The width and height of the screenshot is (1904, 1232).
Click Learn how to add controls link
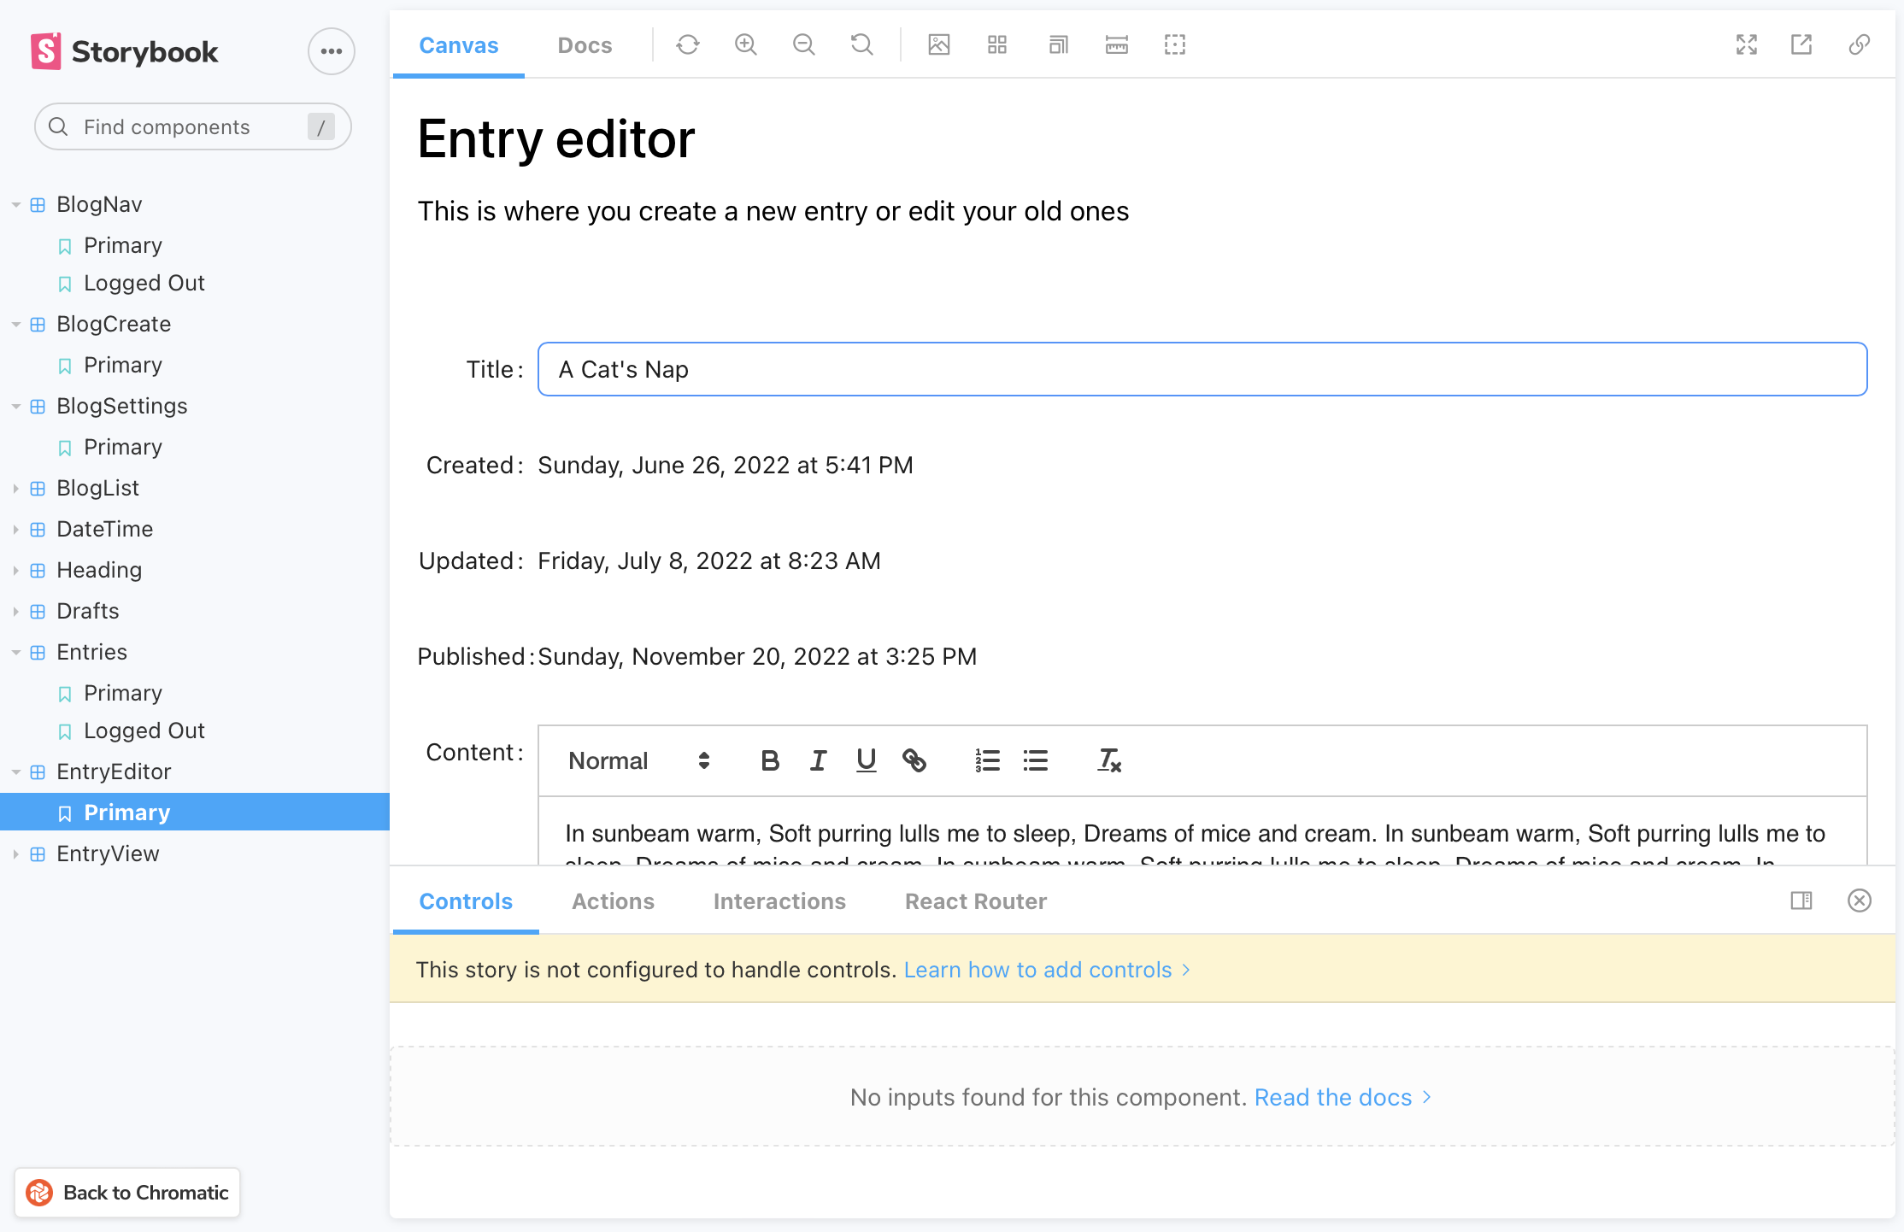point(1037,970)
